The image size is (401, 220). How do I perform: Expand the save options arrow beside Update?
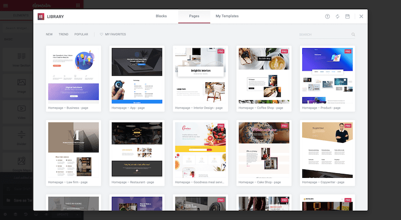(78, 214)
